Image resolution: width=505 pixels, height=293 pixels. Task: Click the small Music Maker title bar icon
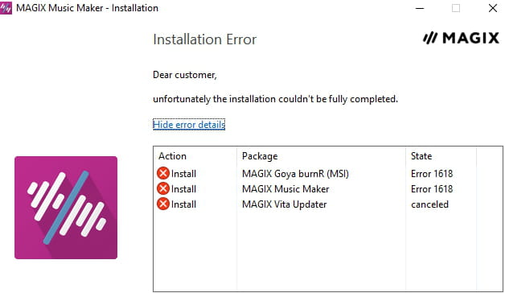[6, 8]
